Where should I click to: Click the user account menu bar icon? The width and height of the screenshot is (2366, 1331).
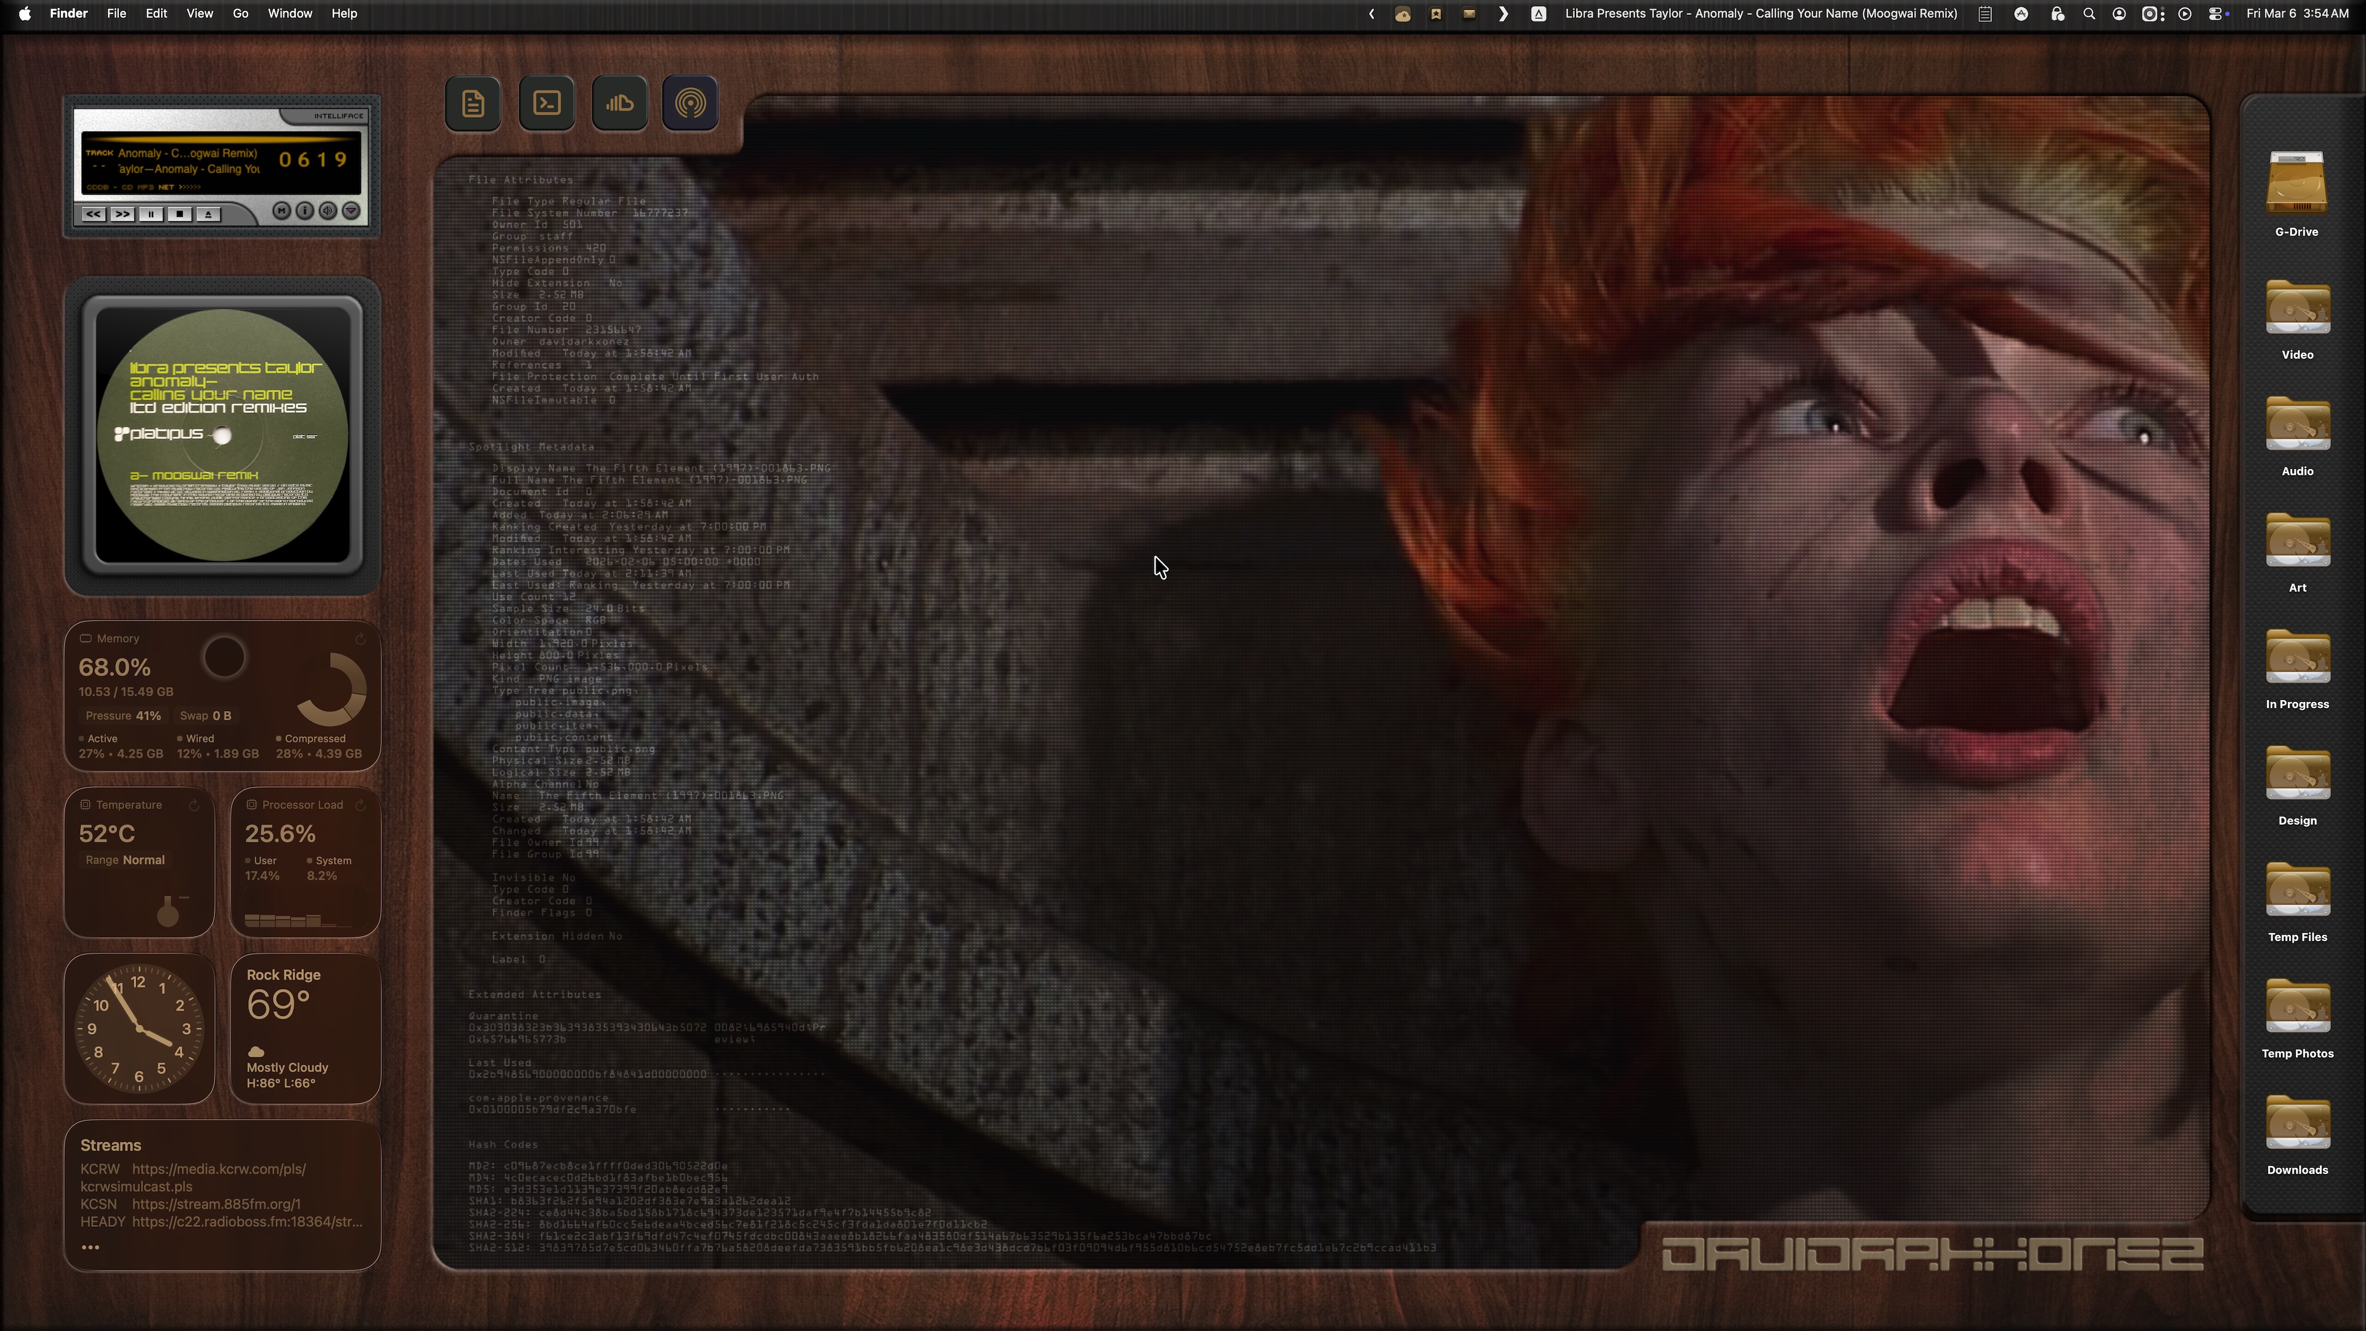point(2119,14)
